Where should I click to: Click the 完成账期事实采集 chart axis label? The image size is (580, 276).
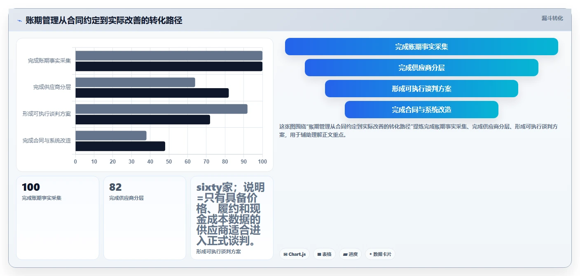tap(49, 61)
